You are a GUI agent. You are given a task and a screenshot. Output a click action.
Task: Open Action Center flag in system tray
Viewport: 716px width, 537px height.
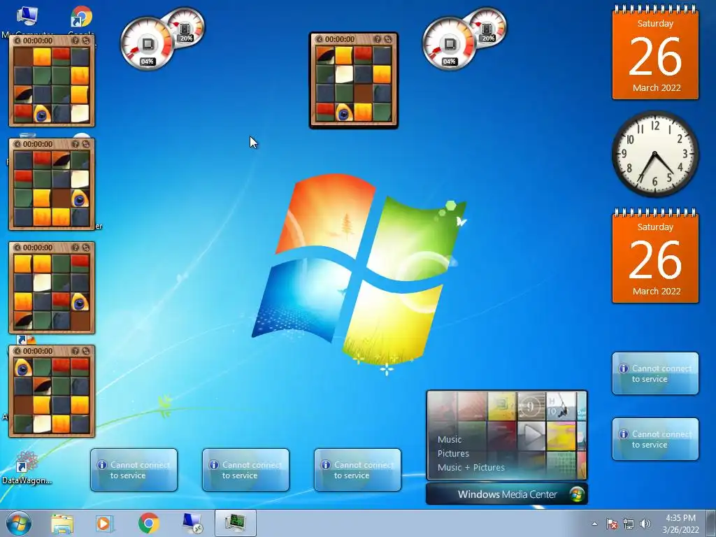612,524
